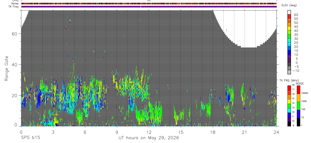Click the '12' tick label on UT hours axis

pos(149,132)
